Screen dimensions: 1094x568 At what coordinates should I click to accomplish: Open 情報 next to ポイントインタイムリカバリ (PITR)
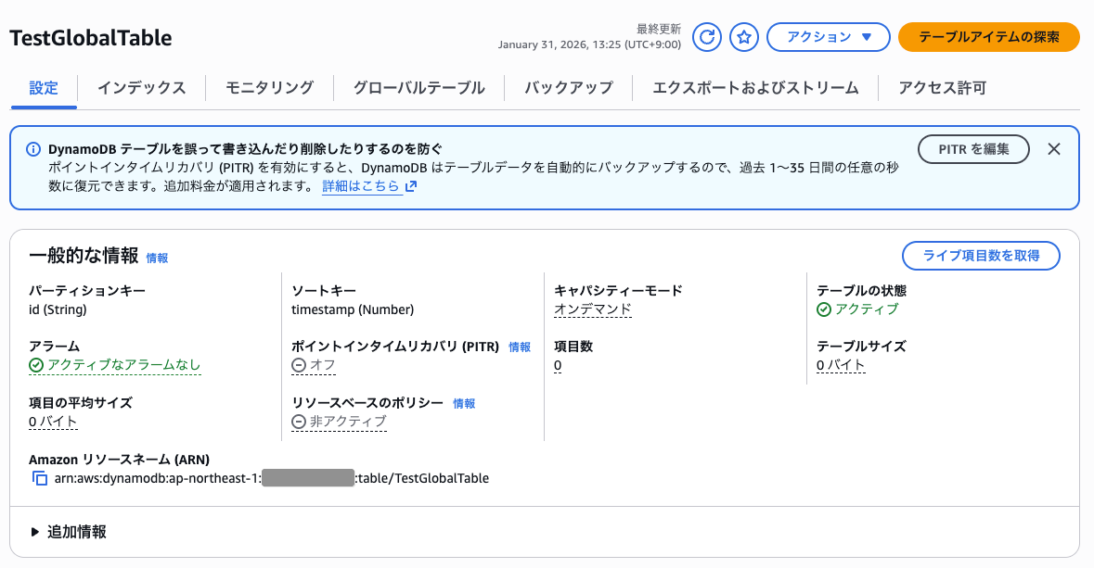click(519, 347)
